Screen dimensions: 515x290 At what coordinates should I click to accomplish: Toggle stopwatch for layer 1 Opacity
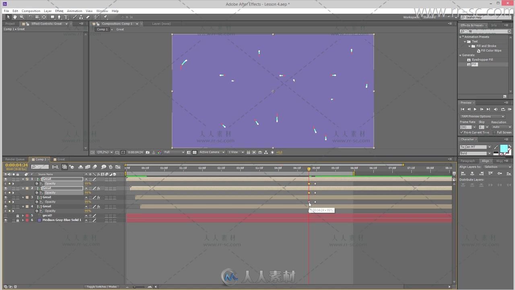37,184
